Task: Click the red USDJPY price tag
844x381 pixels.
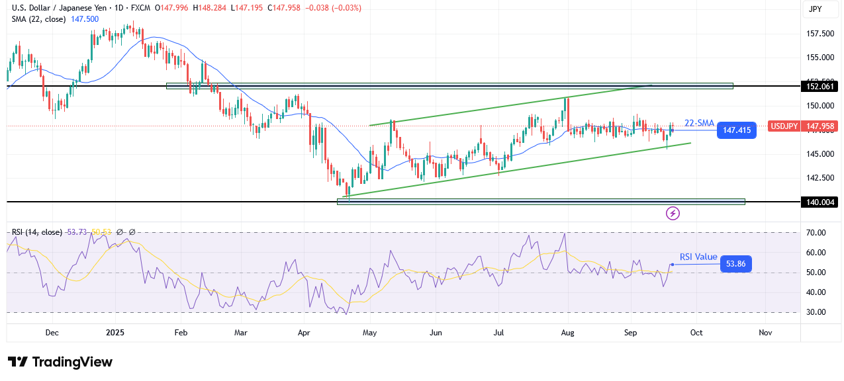Action: [x=784, y=126]
